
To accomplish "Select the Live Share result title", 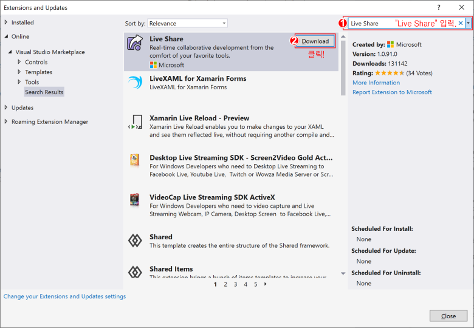I will pyautogui.click(x=167, y=39).
